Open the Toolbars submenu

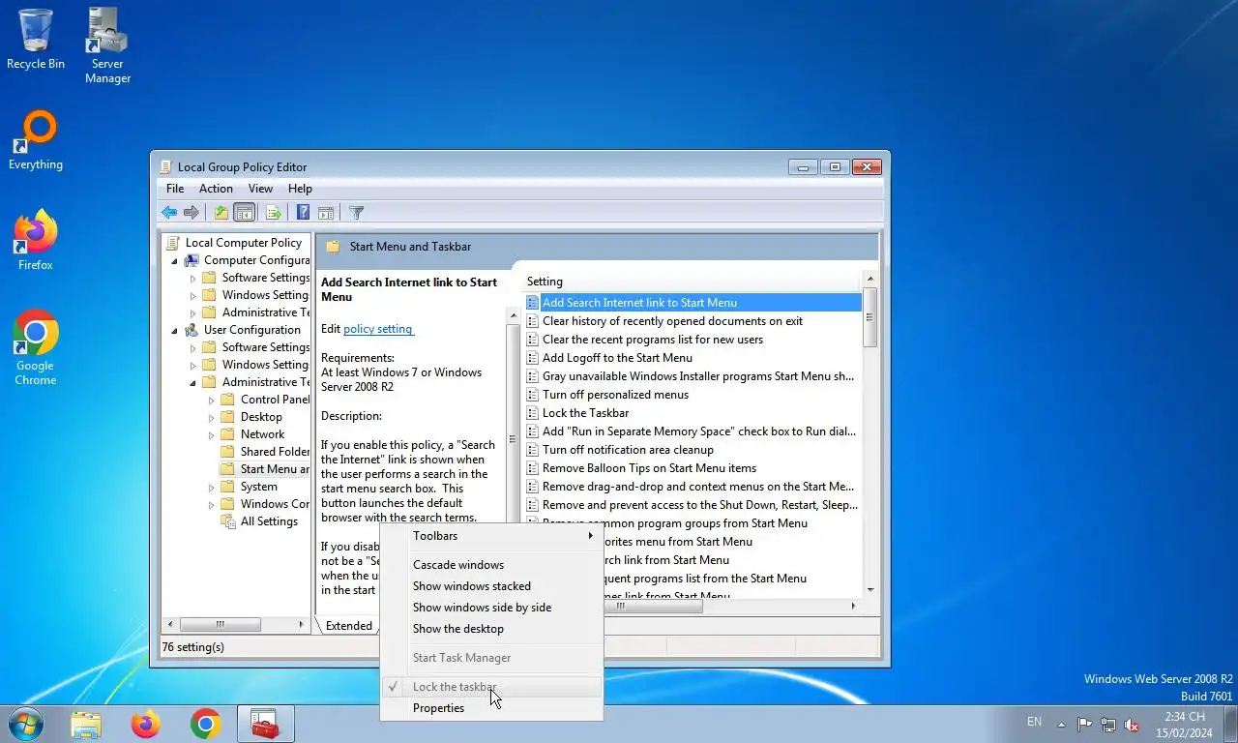[490, 536]
